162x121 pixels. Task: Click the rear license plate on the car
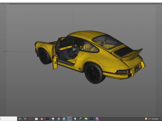(x=137, y=68)
